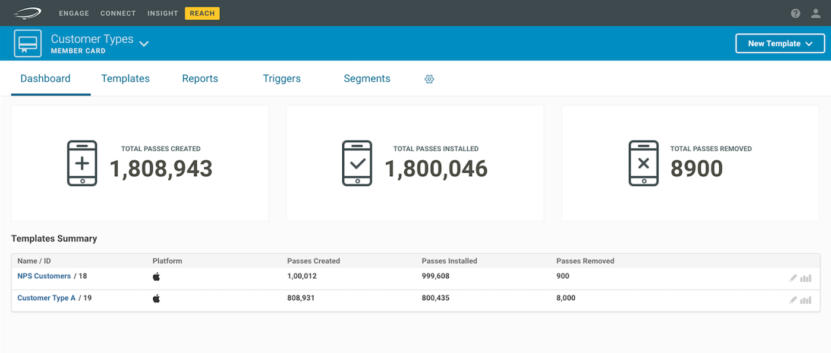Click the Name / ID column header
The width and height of the screenshot is (831, 353).
click(x=34, y=261)
